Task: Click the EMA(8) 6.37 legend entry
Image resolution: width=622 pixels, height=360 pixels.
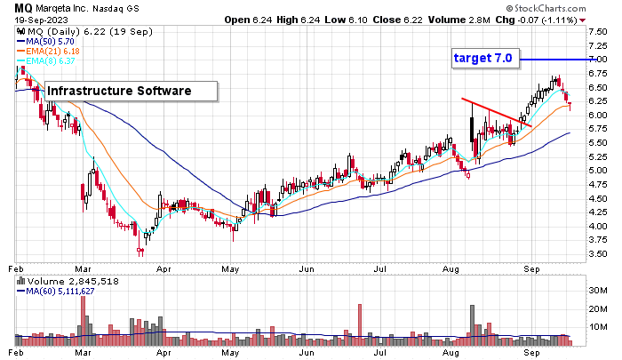Action: pyautogui.click(x=51, y=60)
